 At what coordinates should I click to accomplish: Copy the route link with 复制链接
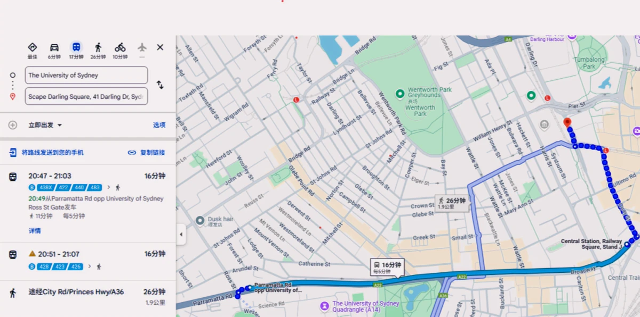(x=146, y=153)
